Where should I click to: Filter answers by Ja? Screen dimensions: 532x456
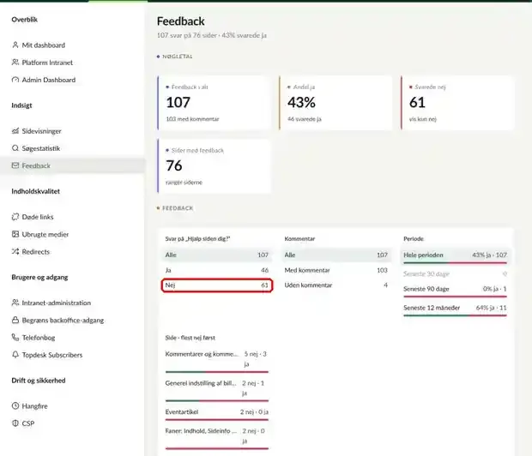tap(217, 270)
